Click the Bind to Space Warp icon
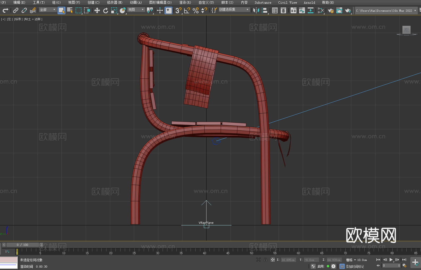This screenshot has height=270, width=421. pyautogui.click(x=33, y=10)
